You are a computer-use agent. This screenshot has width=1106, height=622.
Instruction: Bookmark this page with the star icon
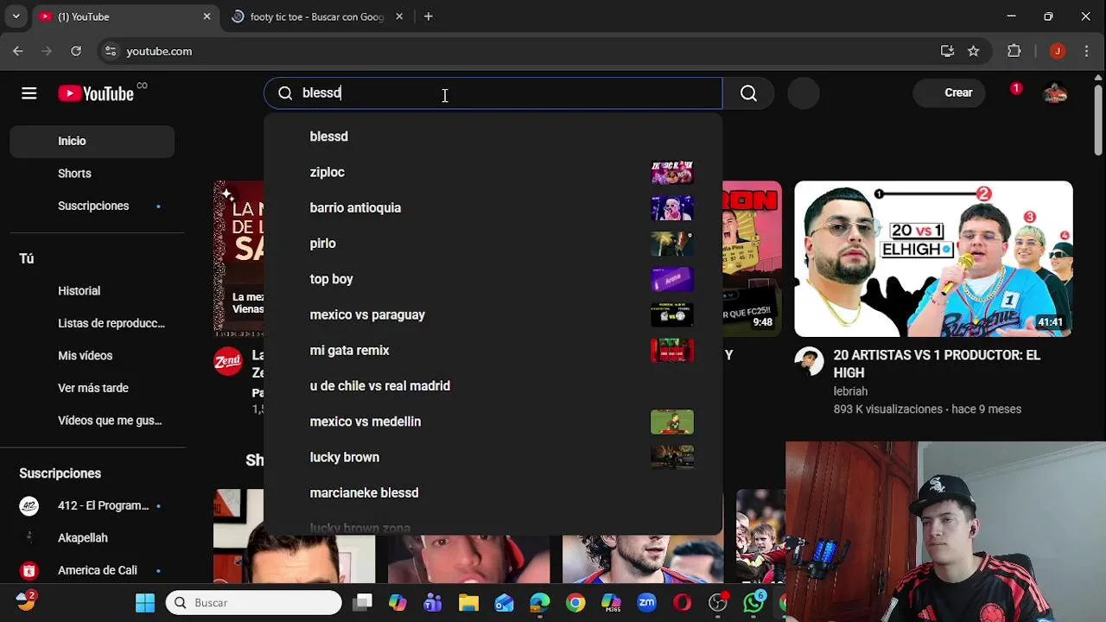pos(974,51)
